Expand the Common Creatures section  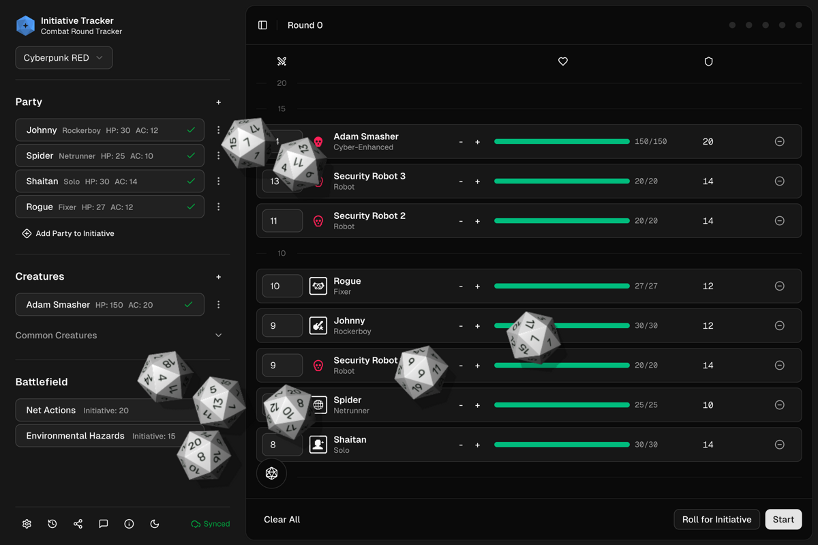[119, 336]
